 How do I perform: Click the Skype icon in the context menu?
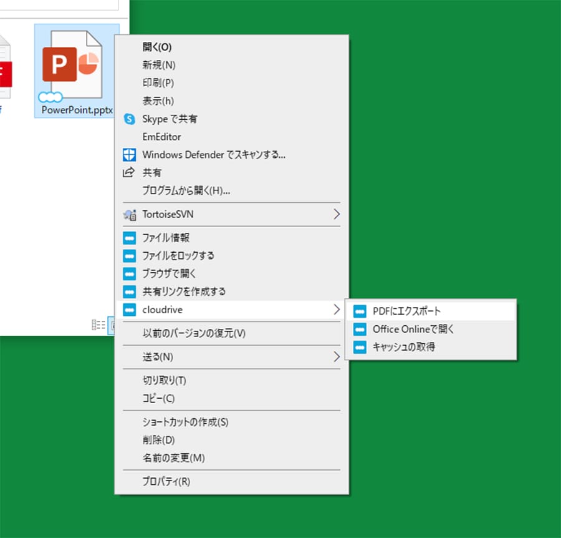coord(129,119)
